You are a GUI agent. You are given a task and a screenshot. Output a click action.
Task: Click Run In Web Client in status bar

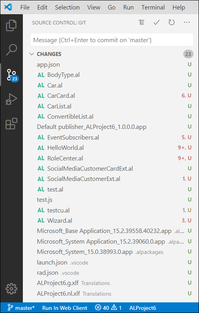[65, 308]
